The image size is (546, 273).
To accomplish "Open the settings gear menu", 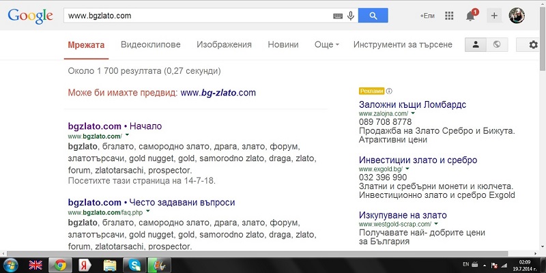I will pyautogui.click(x=533, y=45).
